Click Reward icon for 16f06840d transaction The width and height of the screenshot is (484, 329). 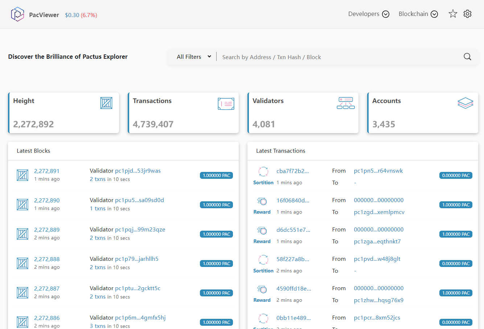pos(262,201)
